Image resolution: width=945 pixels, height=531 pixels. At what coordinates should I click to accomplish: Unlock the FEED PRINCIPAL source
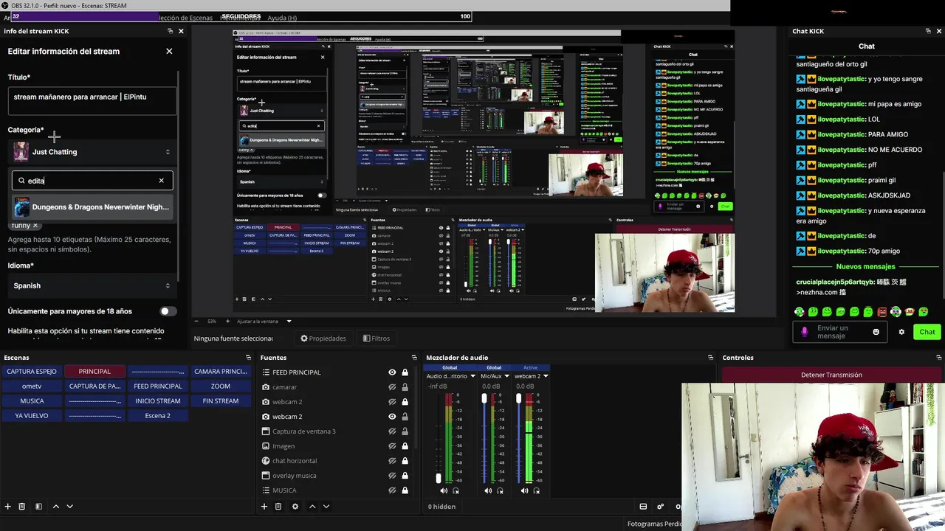coord(405,372)
